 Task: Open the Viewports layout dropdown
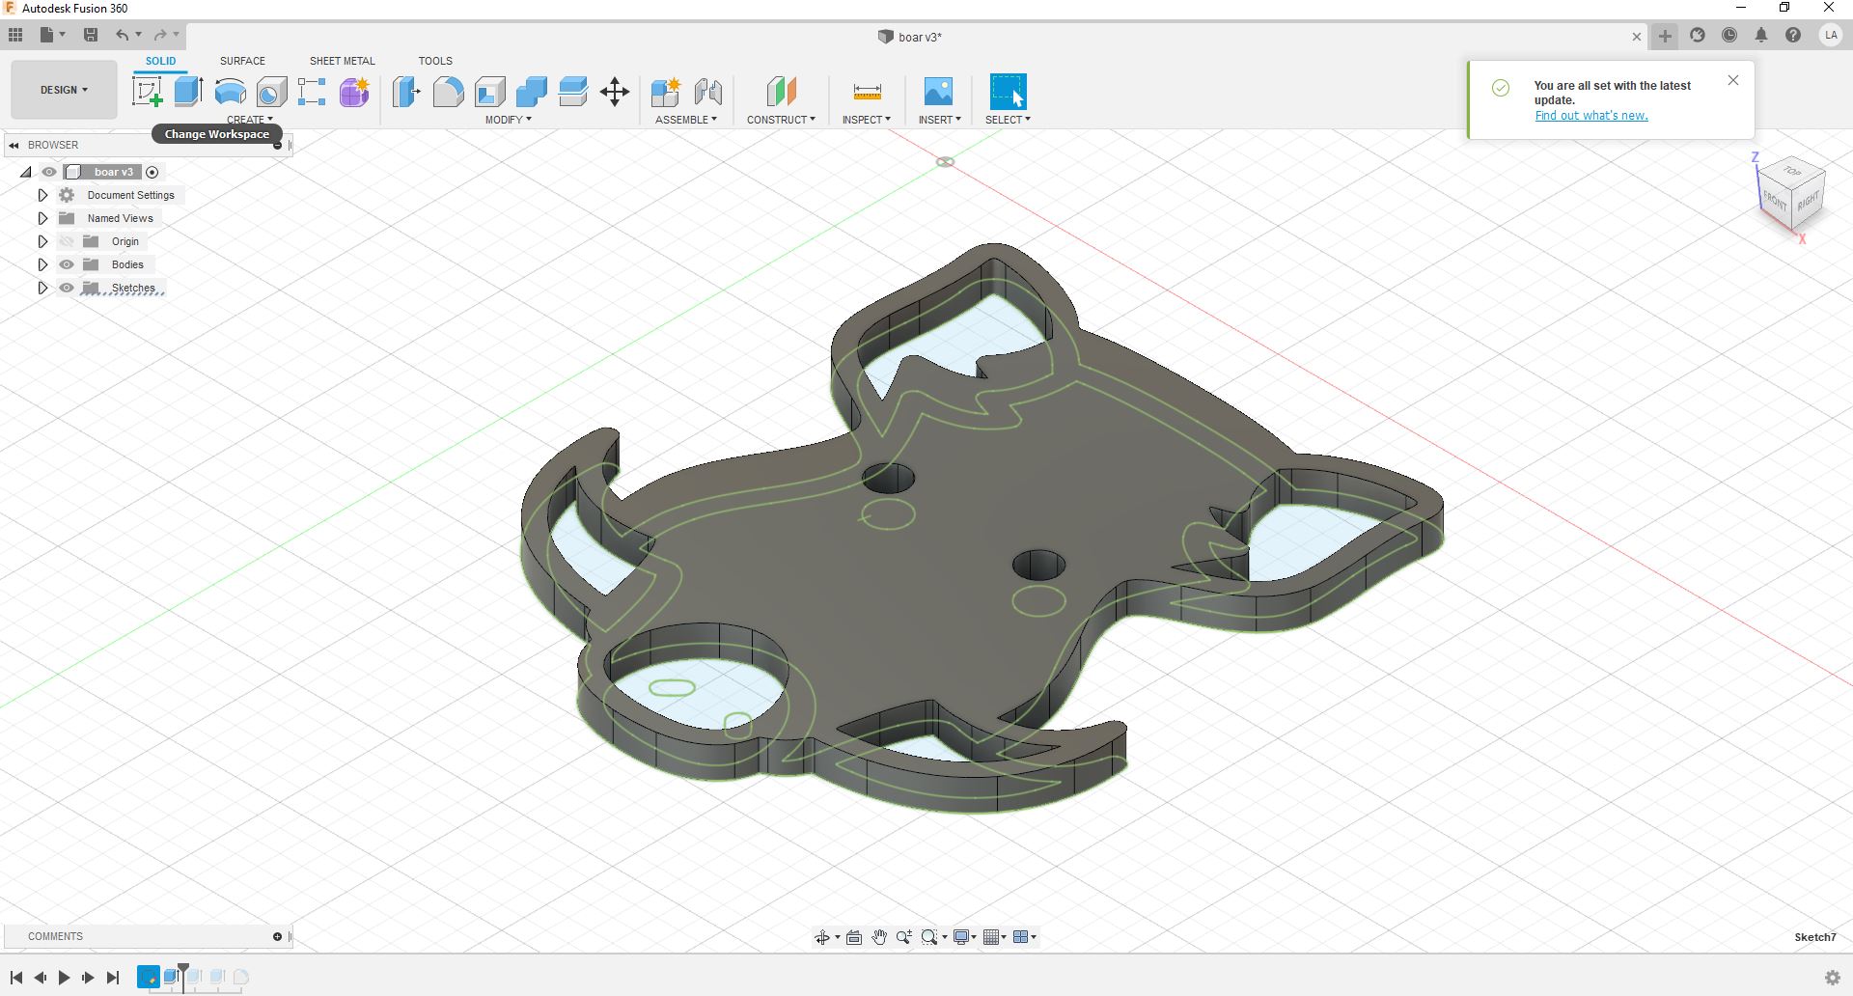[1025, 937]
